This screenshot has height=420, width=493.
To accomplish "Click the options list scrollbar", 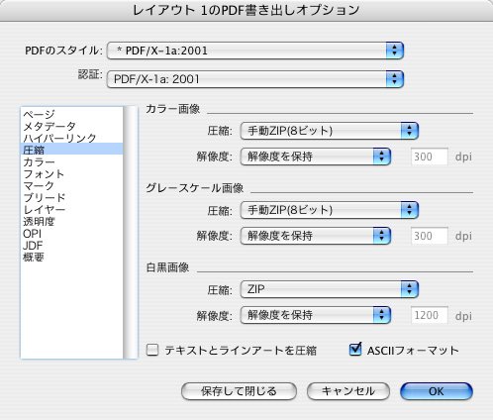I will coord(131,232).
